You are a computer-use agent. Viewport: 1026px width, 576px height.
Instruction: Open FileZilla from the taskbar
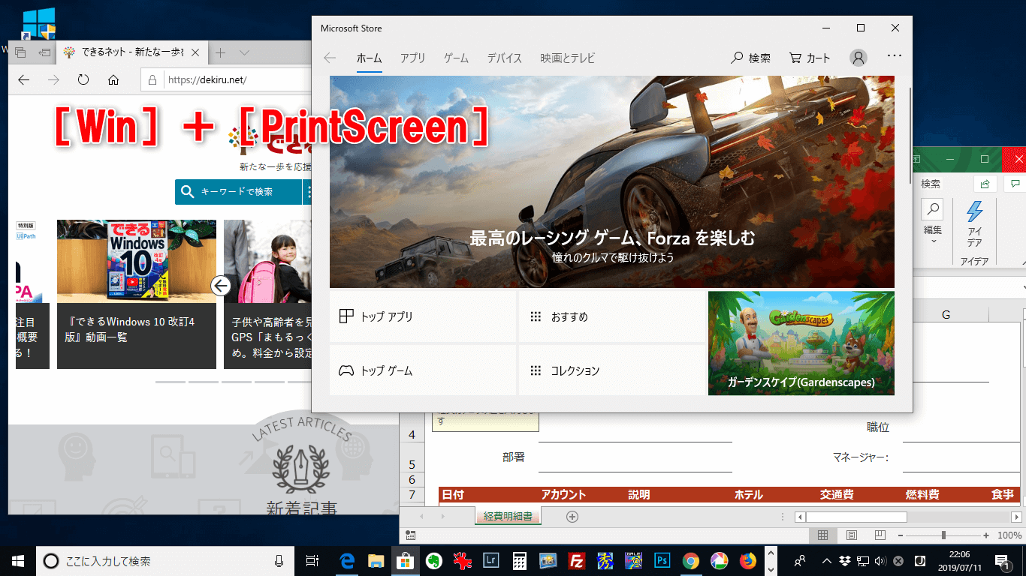click(577, 560)
